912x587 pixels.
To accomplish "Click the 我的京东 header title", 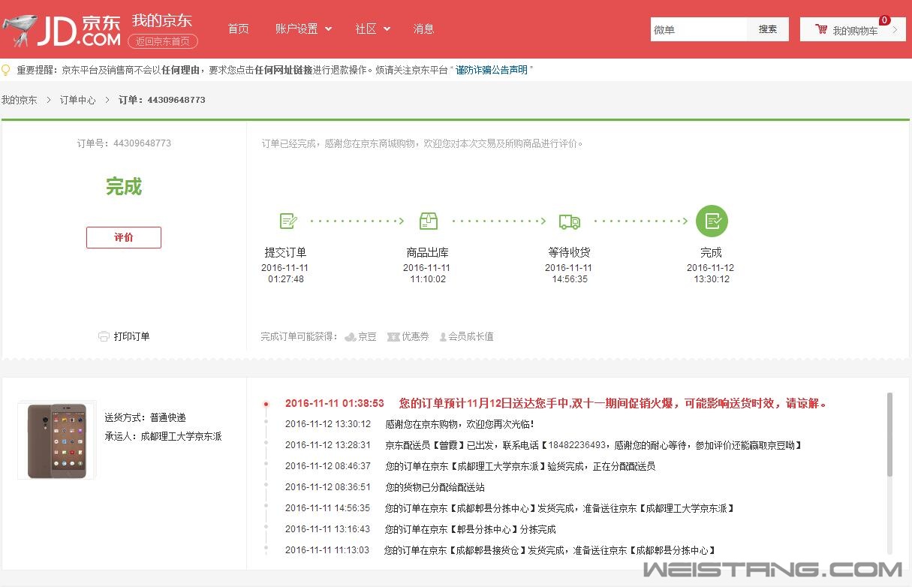I will (x=161, y=20).
